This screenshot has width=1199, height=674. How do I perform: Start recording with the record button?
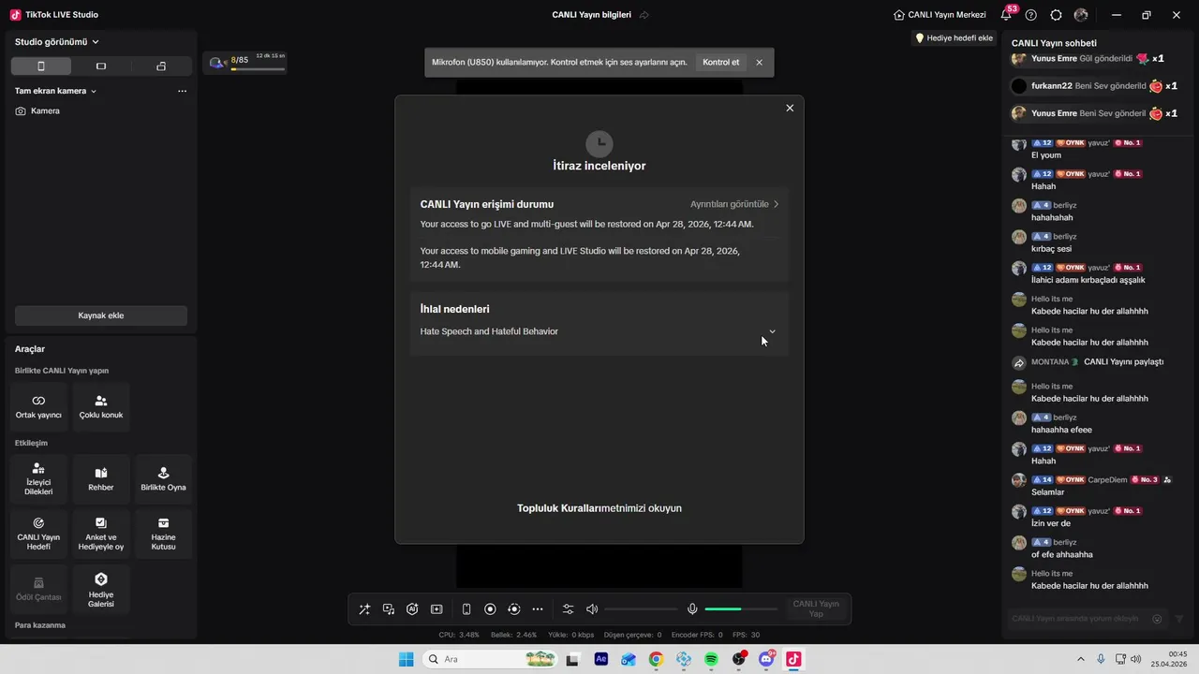pos(490,609)
